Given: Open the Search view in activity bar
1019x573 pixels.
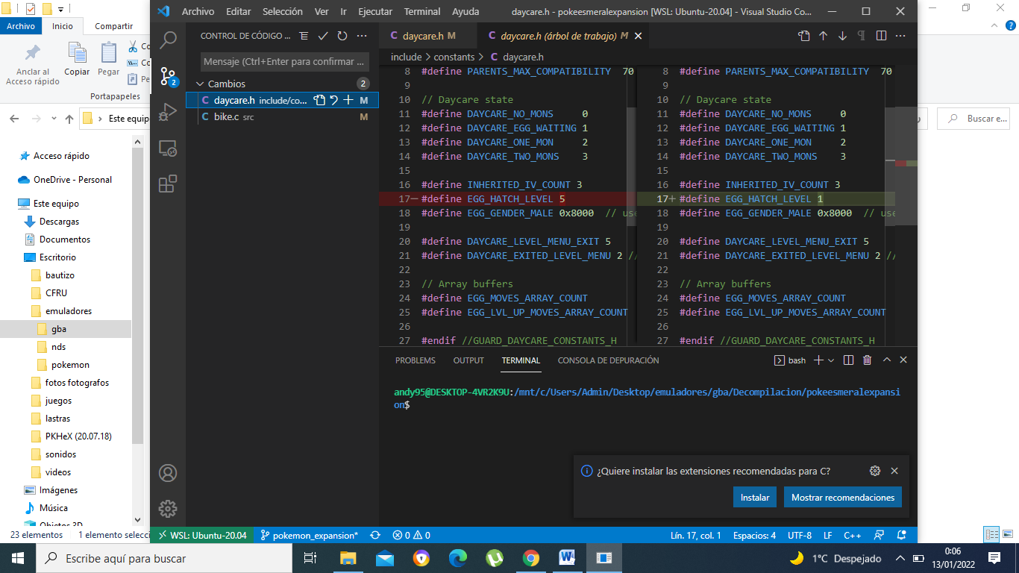Looking at the screenshot, I should click(168, 40).
